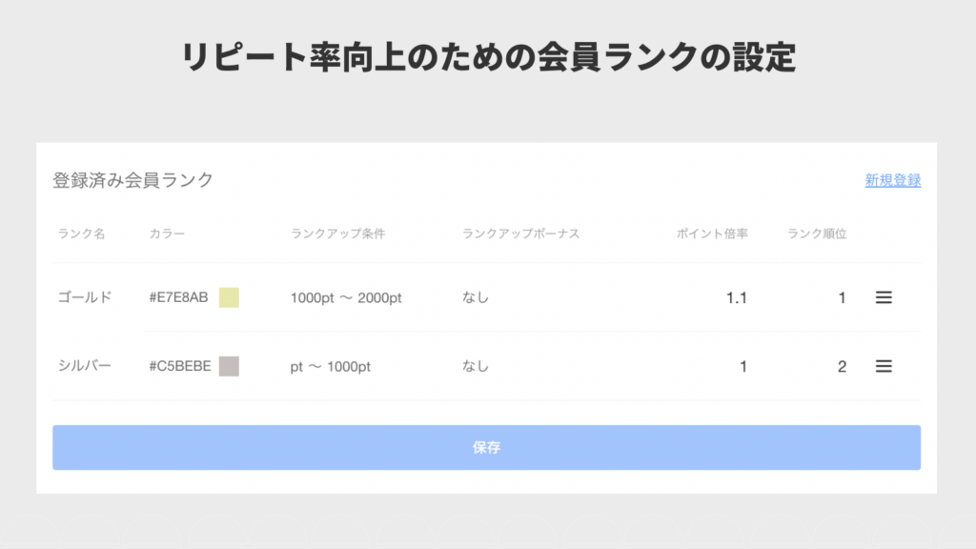
Task: Click the ランク名 column header
Action: coord(81,234)
